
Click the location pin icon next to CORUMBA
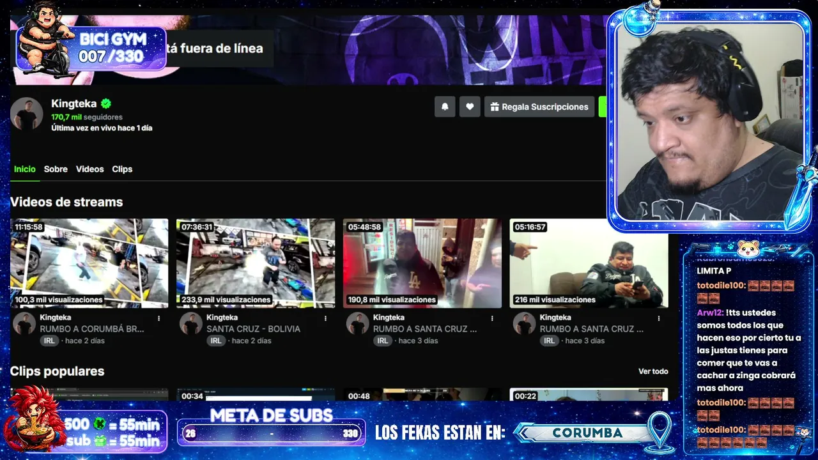[x=659, y=432]
